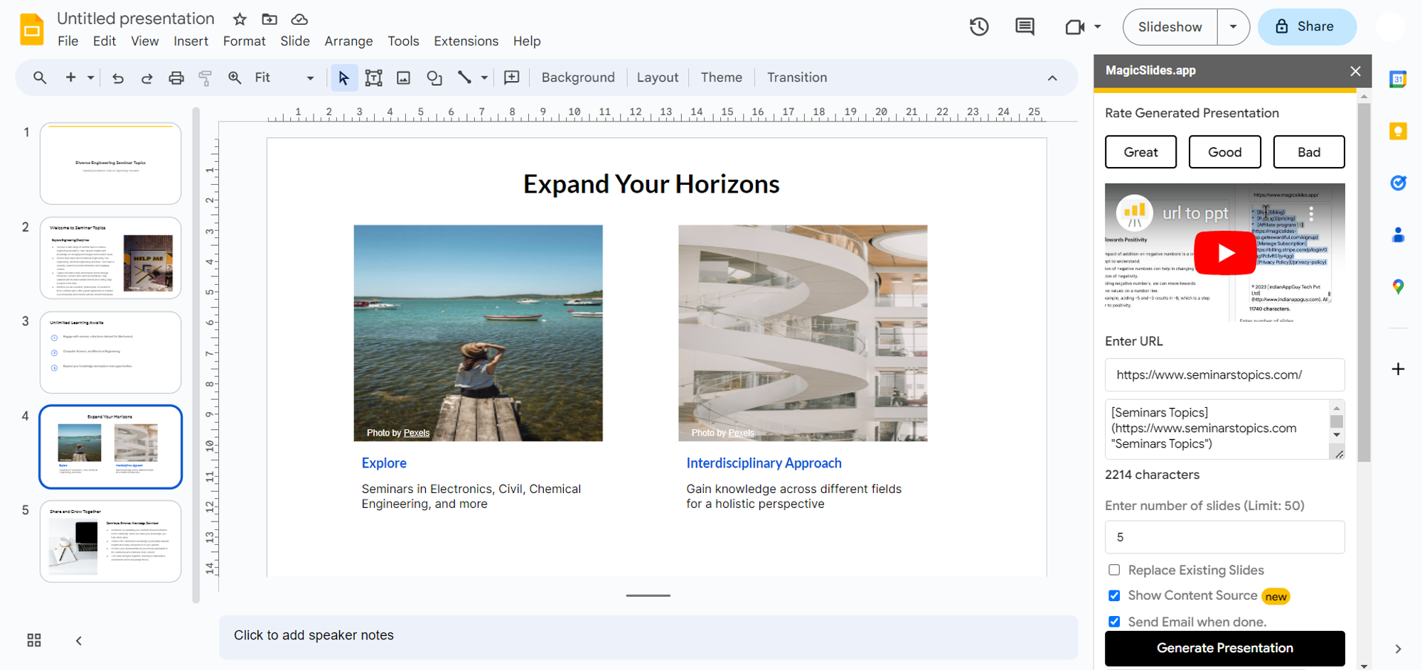
Task: Open the Shape tool
Action: pos(434,77)
